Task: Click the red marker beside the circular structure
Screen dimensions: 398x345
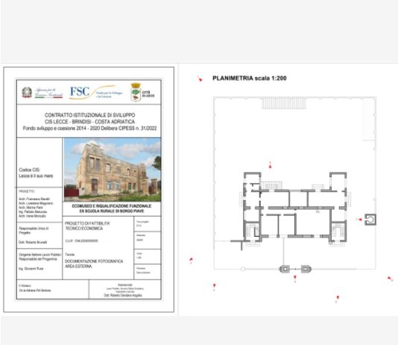Action: 360,220
